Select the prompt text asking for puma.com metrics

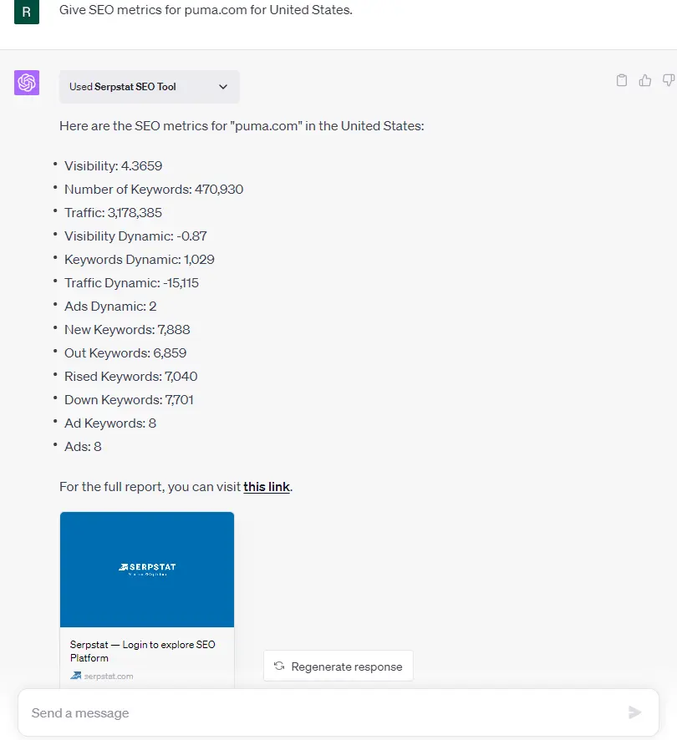tap(205, 10)
